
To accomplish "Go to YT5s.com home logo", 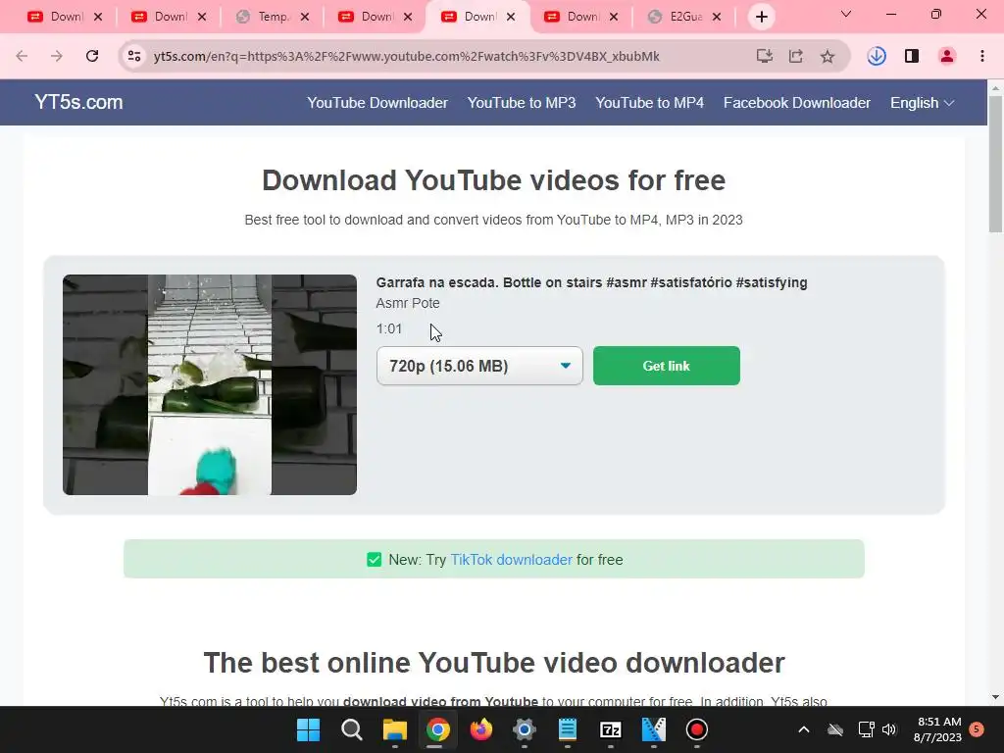I will (x=78, y=102).
